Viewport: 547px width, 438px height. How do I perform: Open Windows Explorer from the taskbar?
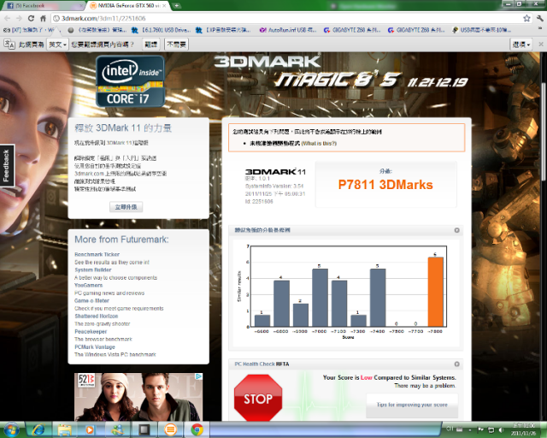tap(65, 429)
